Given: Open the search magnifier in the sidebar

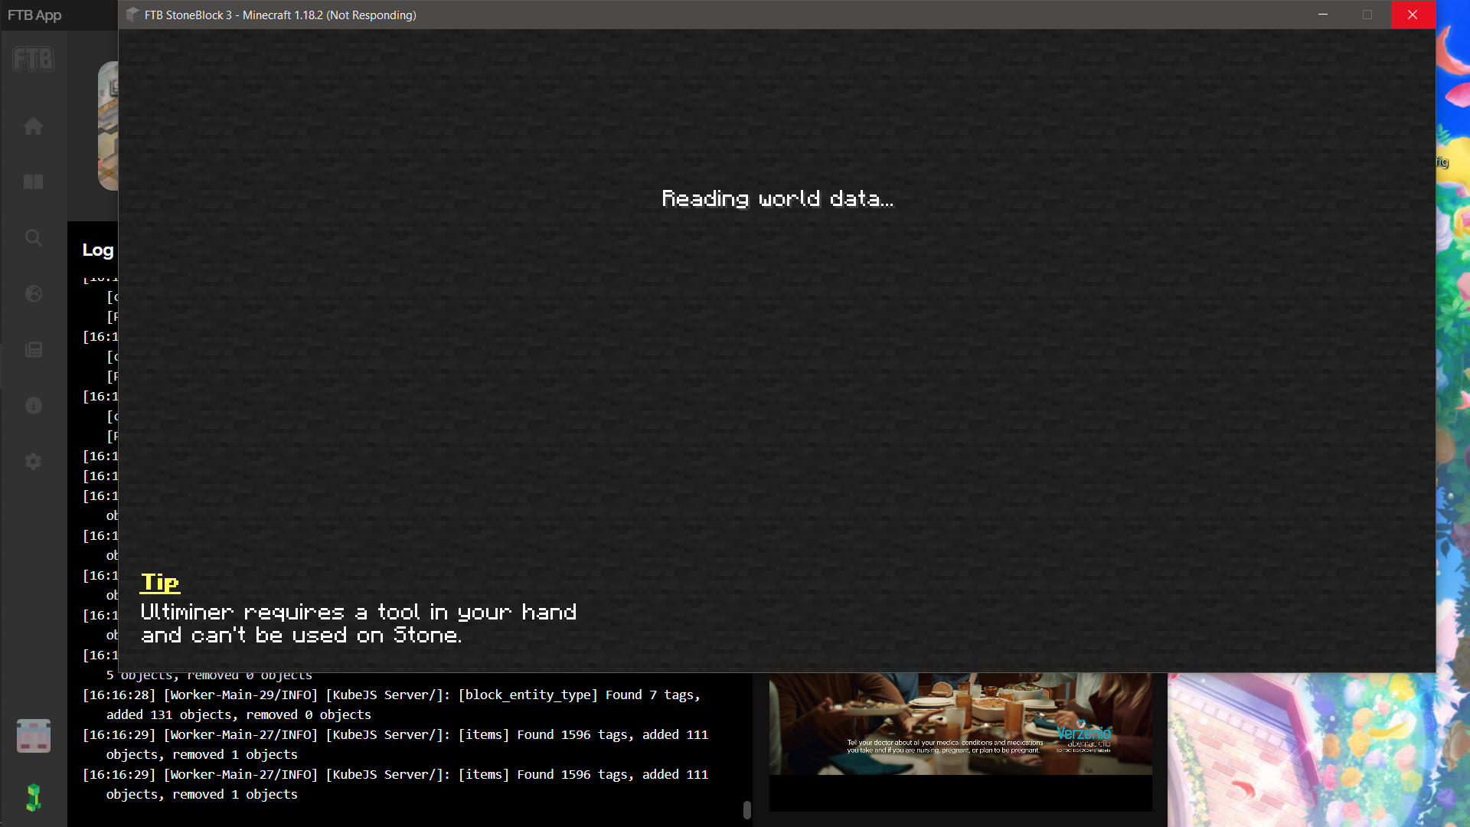Looking at the screenshot, I should [33, 237].
